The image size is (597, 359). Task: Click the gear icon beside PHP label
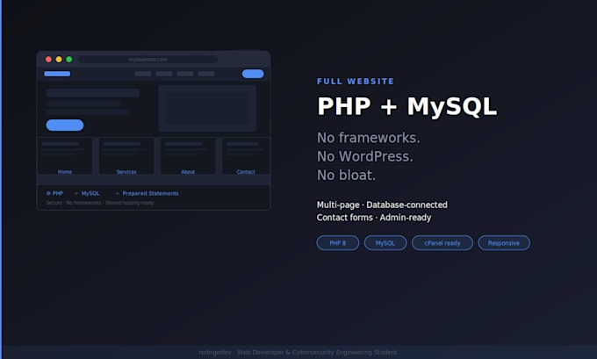48,193
